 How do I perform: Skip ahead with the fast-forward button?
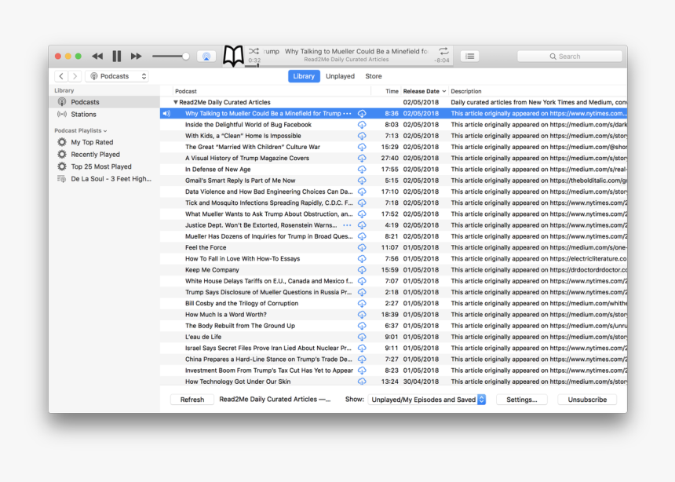[136, 56]
